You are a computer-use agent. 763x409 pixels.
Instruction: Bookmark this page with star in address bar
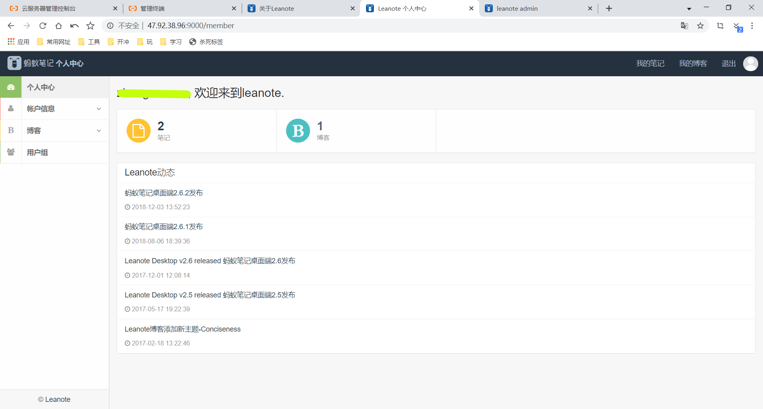tap(700, 26)
